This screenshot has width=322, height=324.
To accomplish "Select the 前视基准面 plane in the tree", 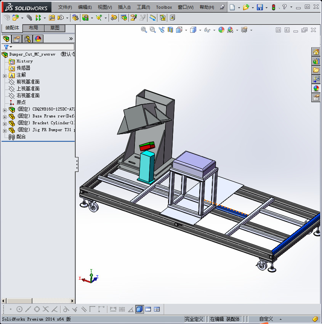I will [27, 82].
